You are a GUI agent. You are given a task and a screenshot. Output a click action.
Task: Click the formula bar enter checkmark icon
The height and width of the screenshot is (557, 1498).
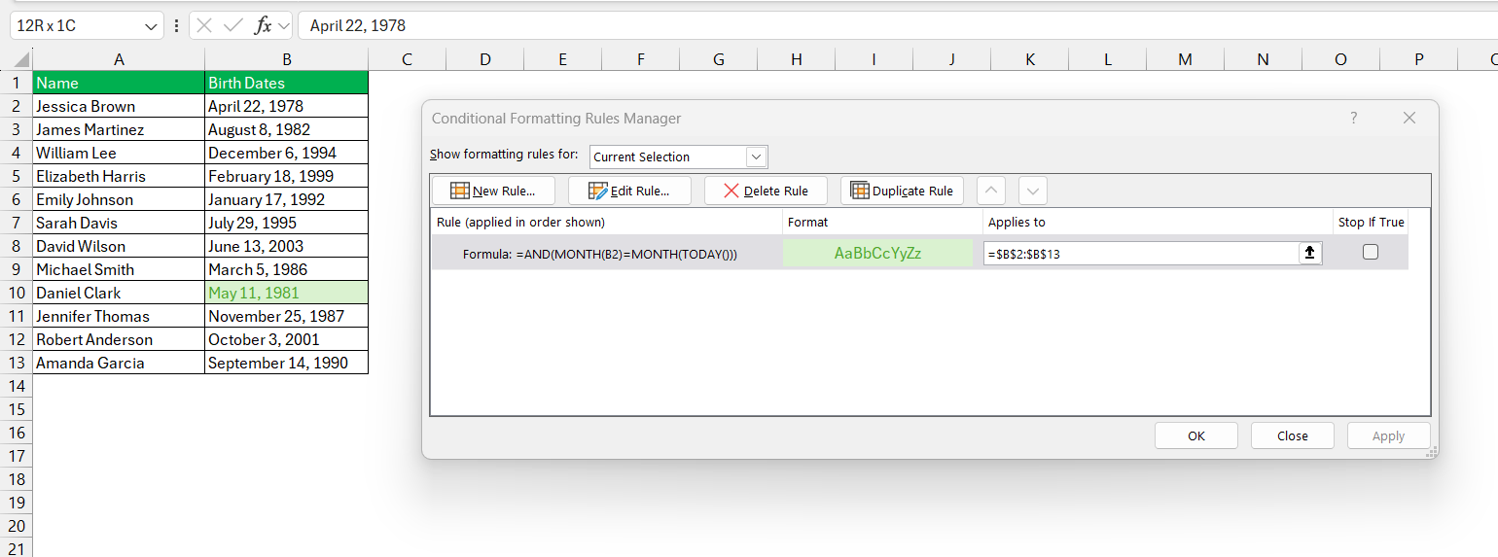click(233, 26)
